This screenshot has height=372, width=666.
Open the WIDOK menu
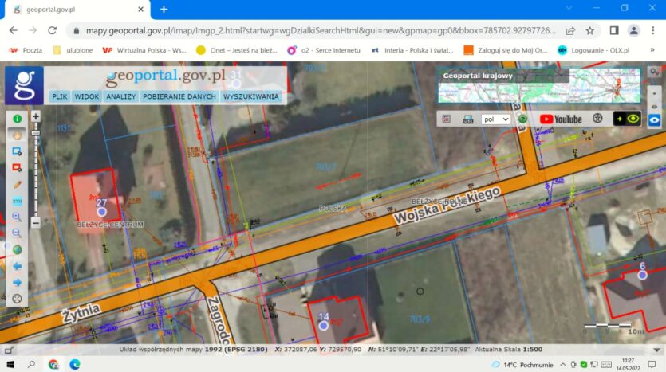87,96
